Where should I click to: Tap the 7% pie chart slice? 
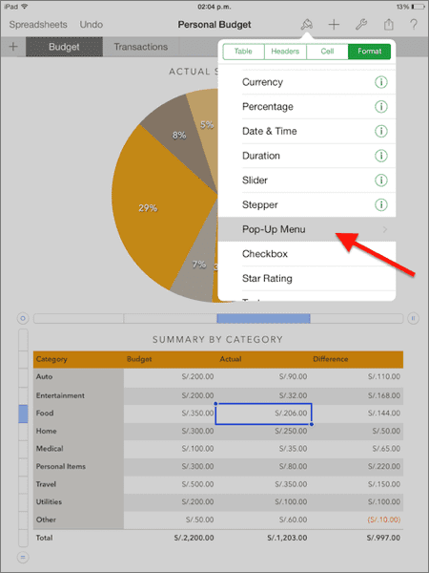[x=199, y=265]
